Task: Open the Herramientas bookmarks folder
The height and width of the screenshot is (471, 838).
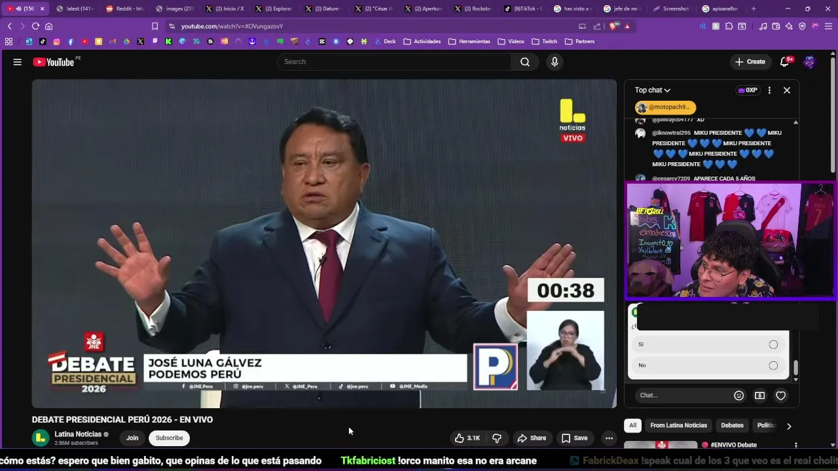Action: click(x=469, y=41)
